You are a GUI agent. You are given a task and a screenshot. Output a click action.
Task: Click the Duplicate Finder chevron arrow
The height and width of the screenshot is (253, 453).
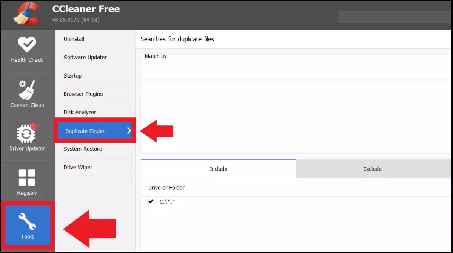[129, 131]
